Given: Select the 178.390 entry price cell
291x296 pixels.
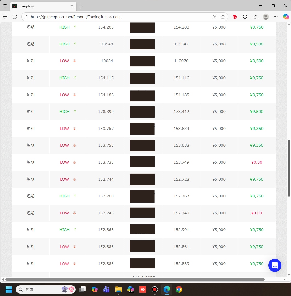Looking at the screenshot, I should 106,112.
